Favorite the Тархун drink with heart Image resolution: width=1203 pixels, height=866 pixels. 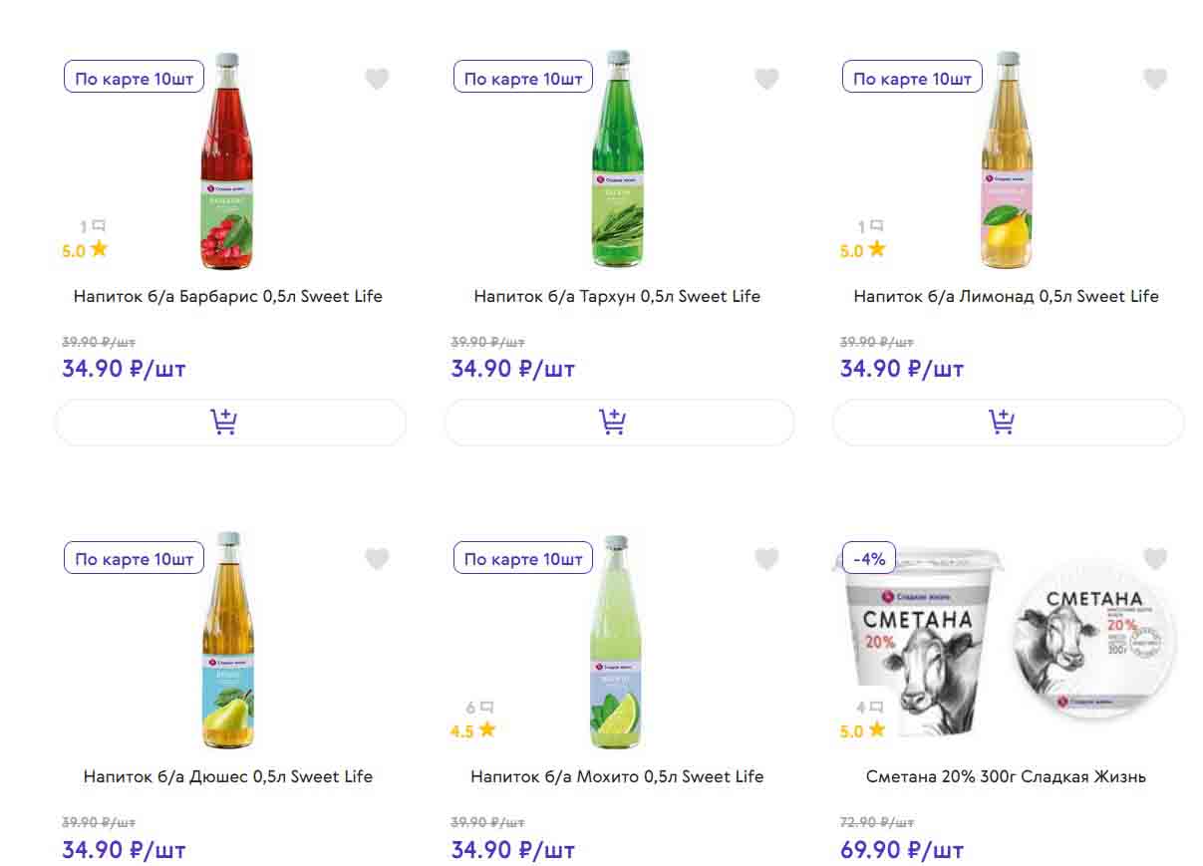click(x=766, y=79)
